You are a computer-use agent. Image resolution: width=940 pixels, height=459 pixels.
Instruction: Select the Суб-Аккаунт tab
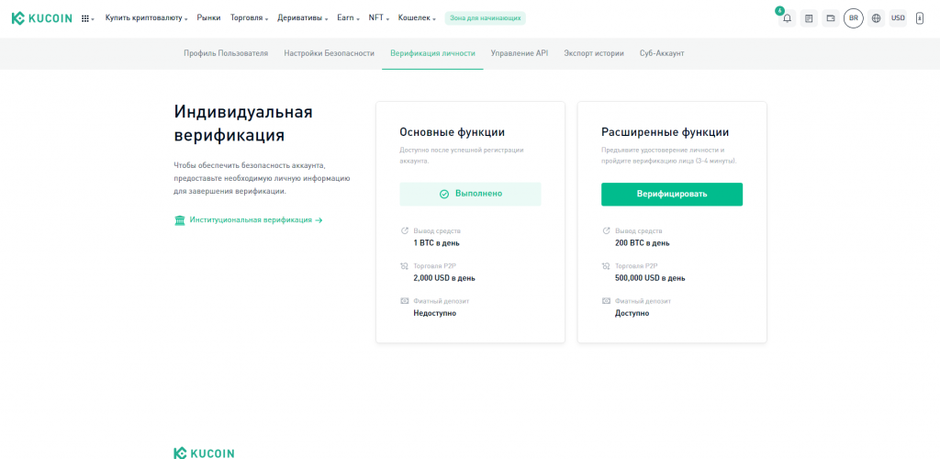tap(662, 53)
